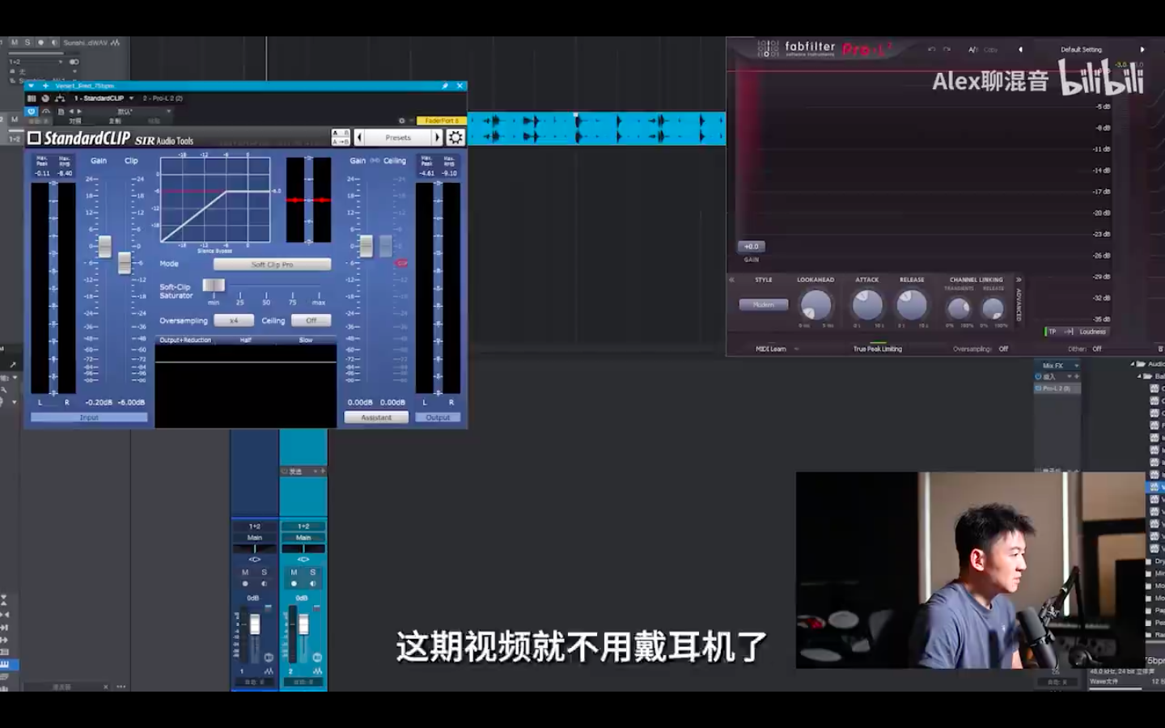Expand the Advanced panel chevrons
1165x728 pixels.
1019,280
